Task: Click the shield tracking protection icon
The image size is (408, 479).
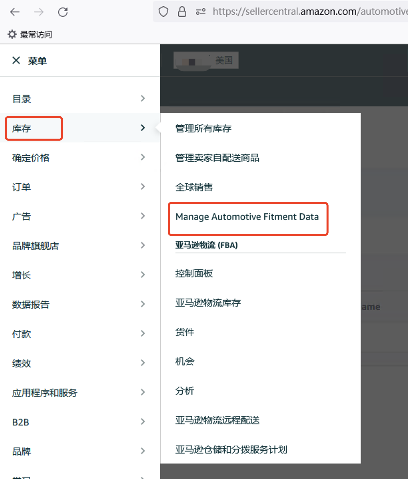Action: tap(163, 12)
